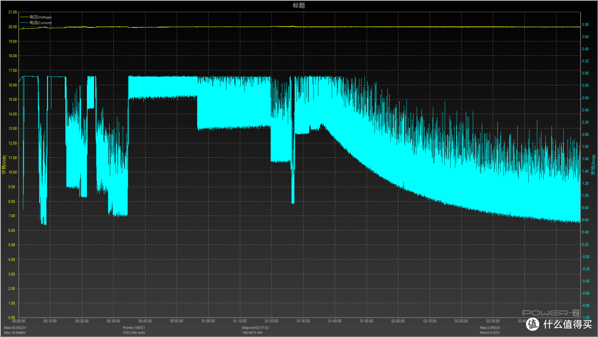Click the 106.9473 Wh energy value
Screen dimensions: 598x337
(252, 333)
